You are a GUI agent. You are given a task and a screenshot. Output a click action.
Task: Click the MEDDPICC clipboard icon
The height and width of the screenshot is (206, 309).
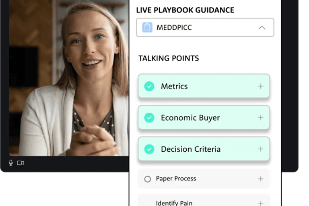[147, 27]
